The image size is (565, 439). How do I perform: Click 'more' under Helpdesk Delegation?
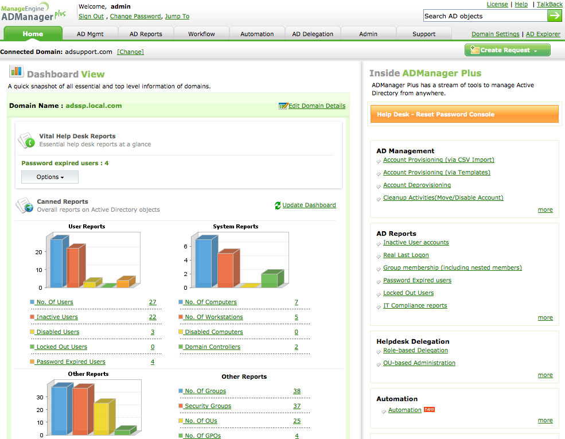tap(545, 375)
